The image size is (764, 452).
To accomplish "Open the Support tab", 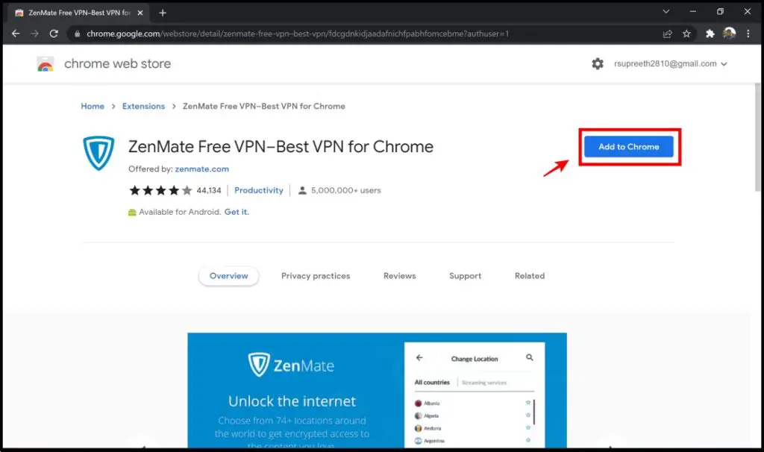I will coord(465,276).
